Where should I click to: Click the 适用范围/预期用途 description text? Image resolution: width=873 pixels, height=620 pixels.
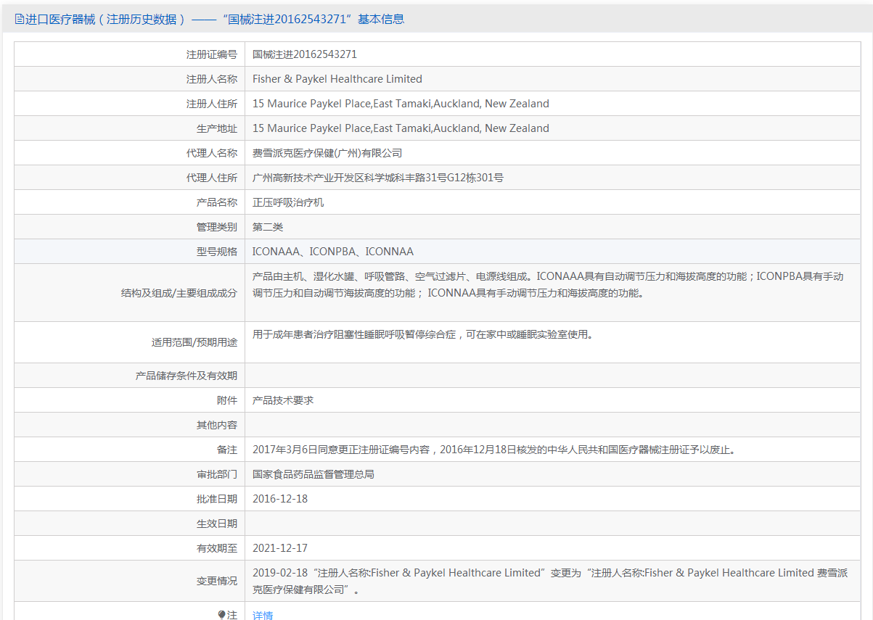coord(422,335)
